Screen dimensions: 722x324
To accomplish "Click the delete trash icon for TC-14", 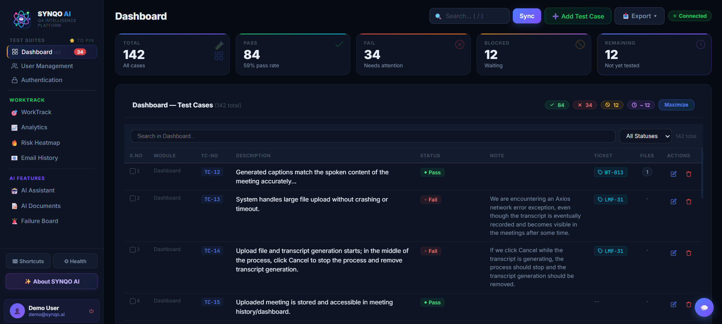I will click(x=688, y=253).
